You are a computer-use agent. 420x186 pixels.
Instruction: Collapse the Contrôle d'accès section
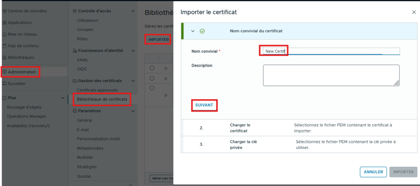[x=133, y=11]
